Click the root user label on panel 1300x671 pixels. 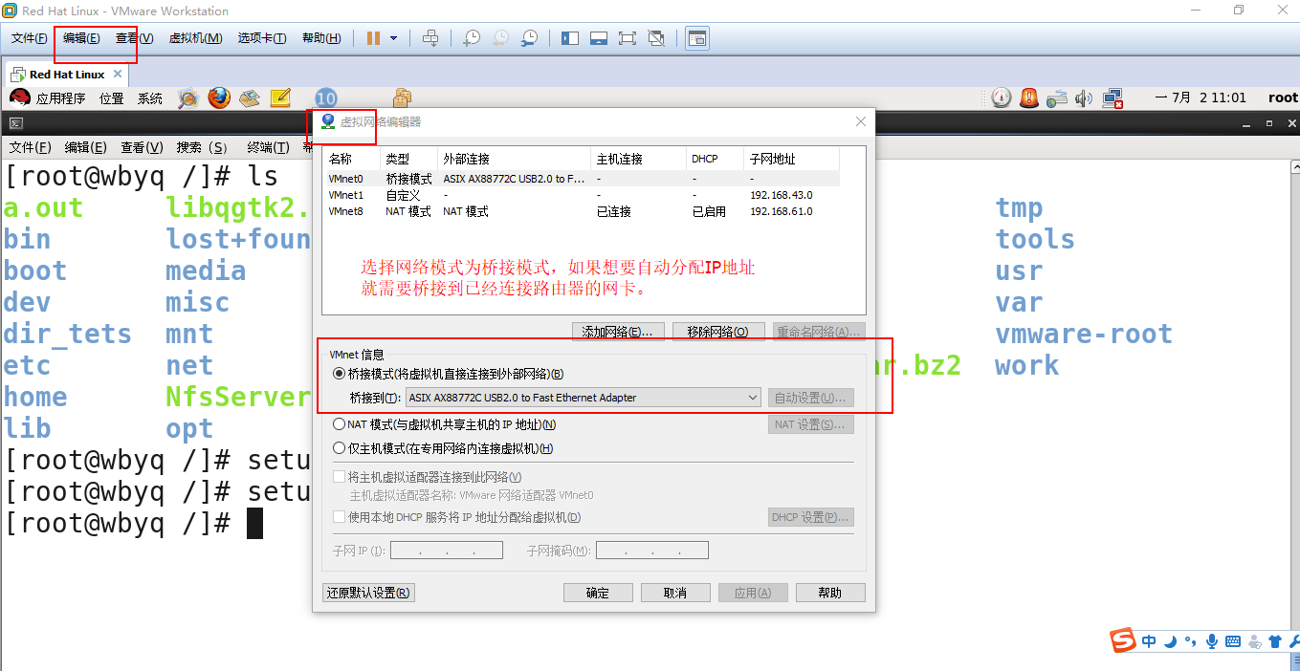[x=1283, y=97]
